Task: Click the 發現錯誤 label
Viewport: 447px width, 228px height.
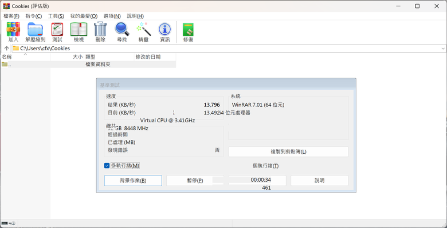Action: pos(117,150)
